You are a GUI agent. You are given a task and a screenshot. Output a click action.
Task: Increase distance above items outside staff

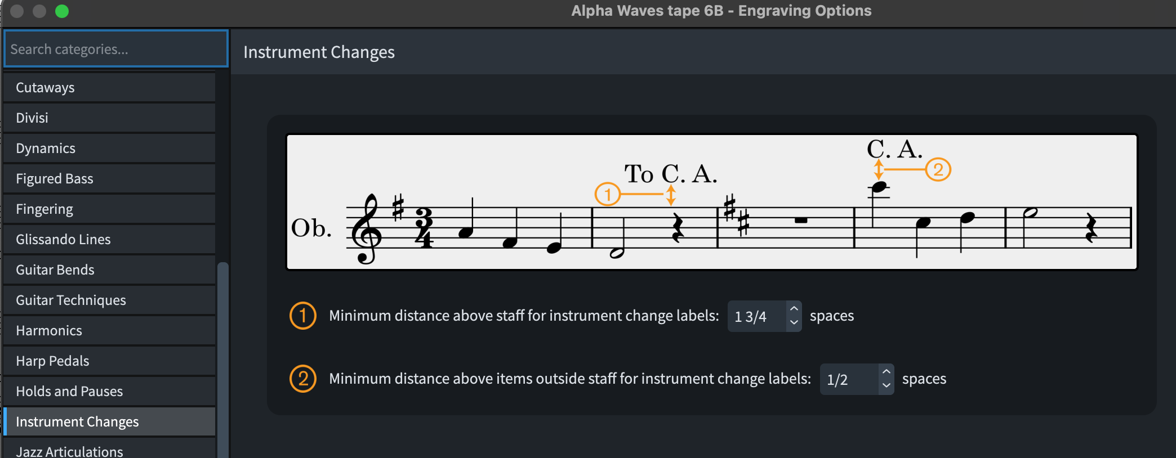(887, 372)
